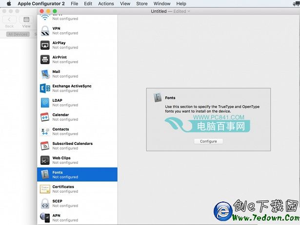Select the APN label
The width and height of the screenshot is (300, 225).
click(x=56, y=215)
